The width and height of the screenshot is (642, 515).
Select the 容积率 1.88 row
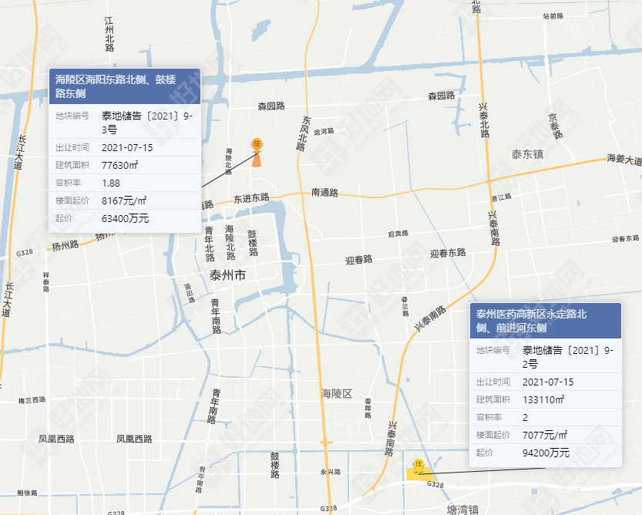pos(124,183)
